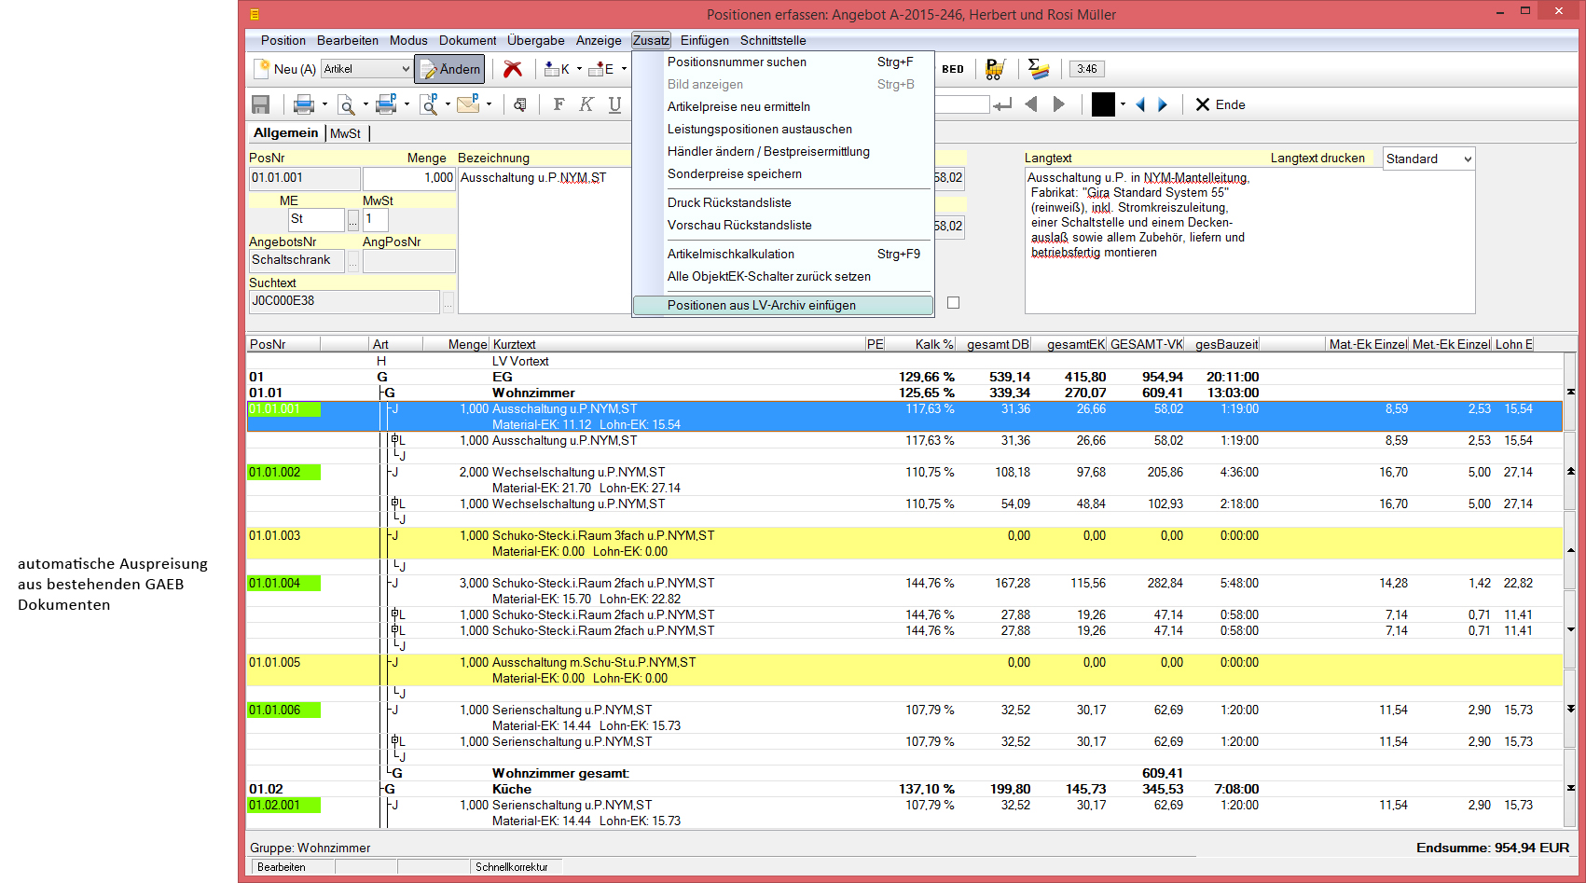This screenshot has height=883, width=1586.
Task: Open the Einfügen menu
Action: click(x=705, y=40)
